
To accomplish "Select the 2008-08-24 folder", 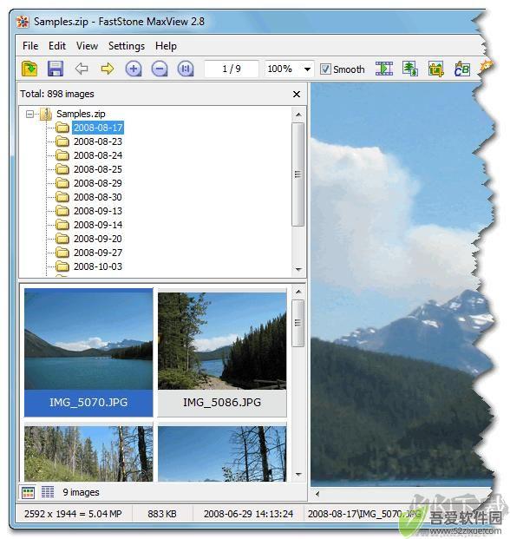I will 98,155.
